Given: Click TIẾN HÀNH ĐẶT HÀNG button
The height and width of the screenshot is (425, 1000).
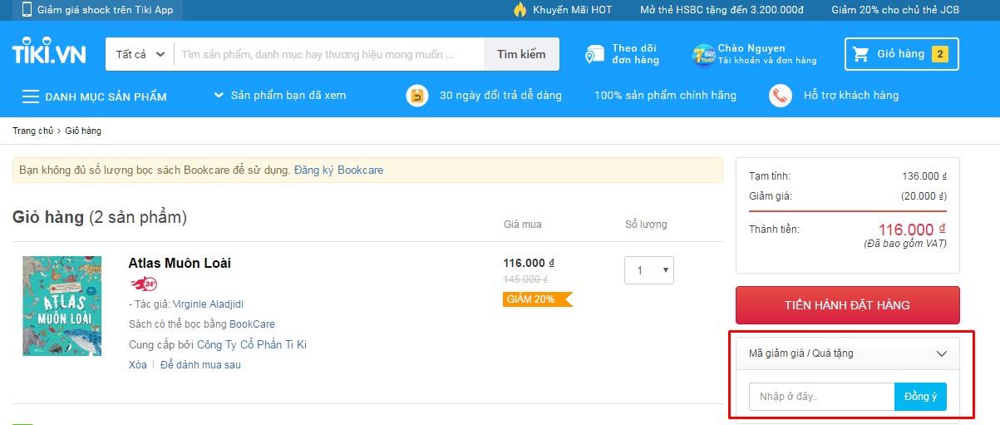Looking at the screenshot, I should (x=848, y=305).
